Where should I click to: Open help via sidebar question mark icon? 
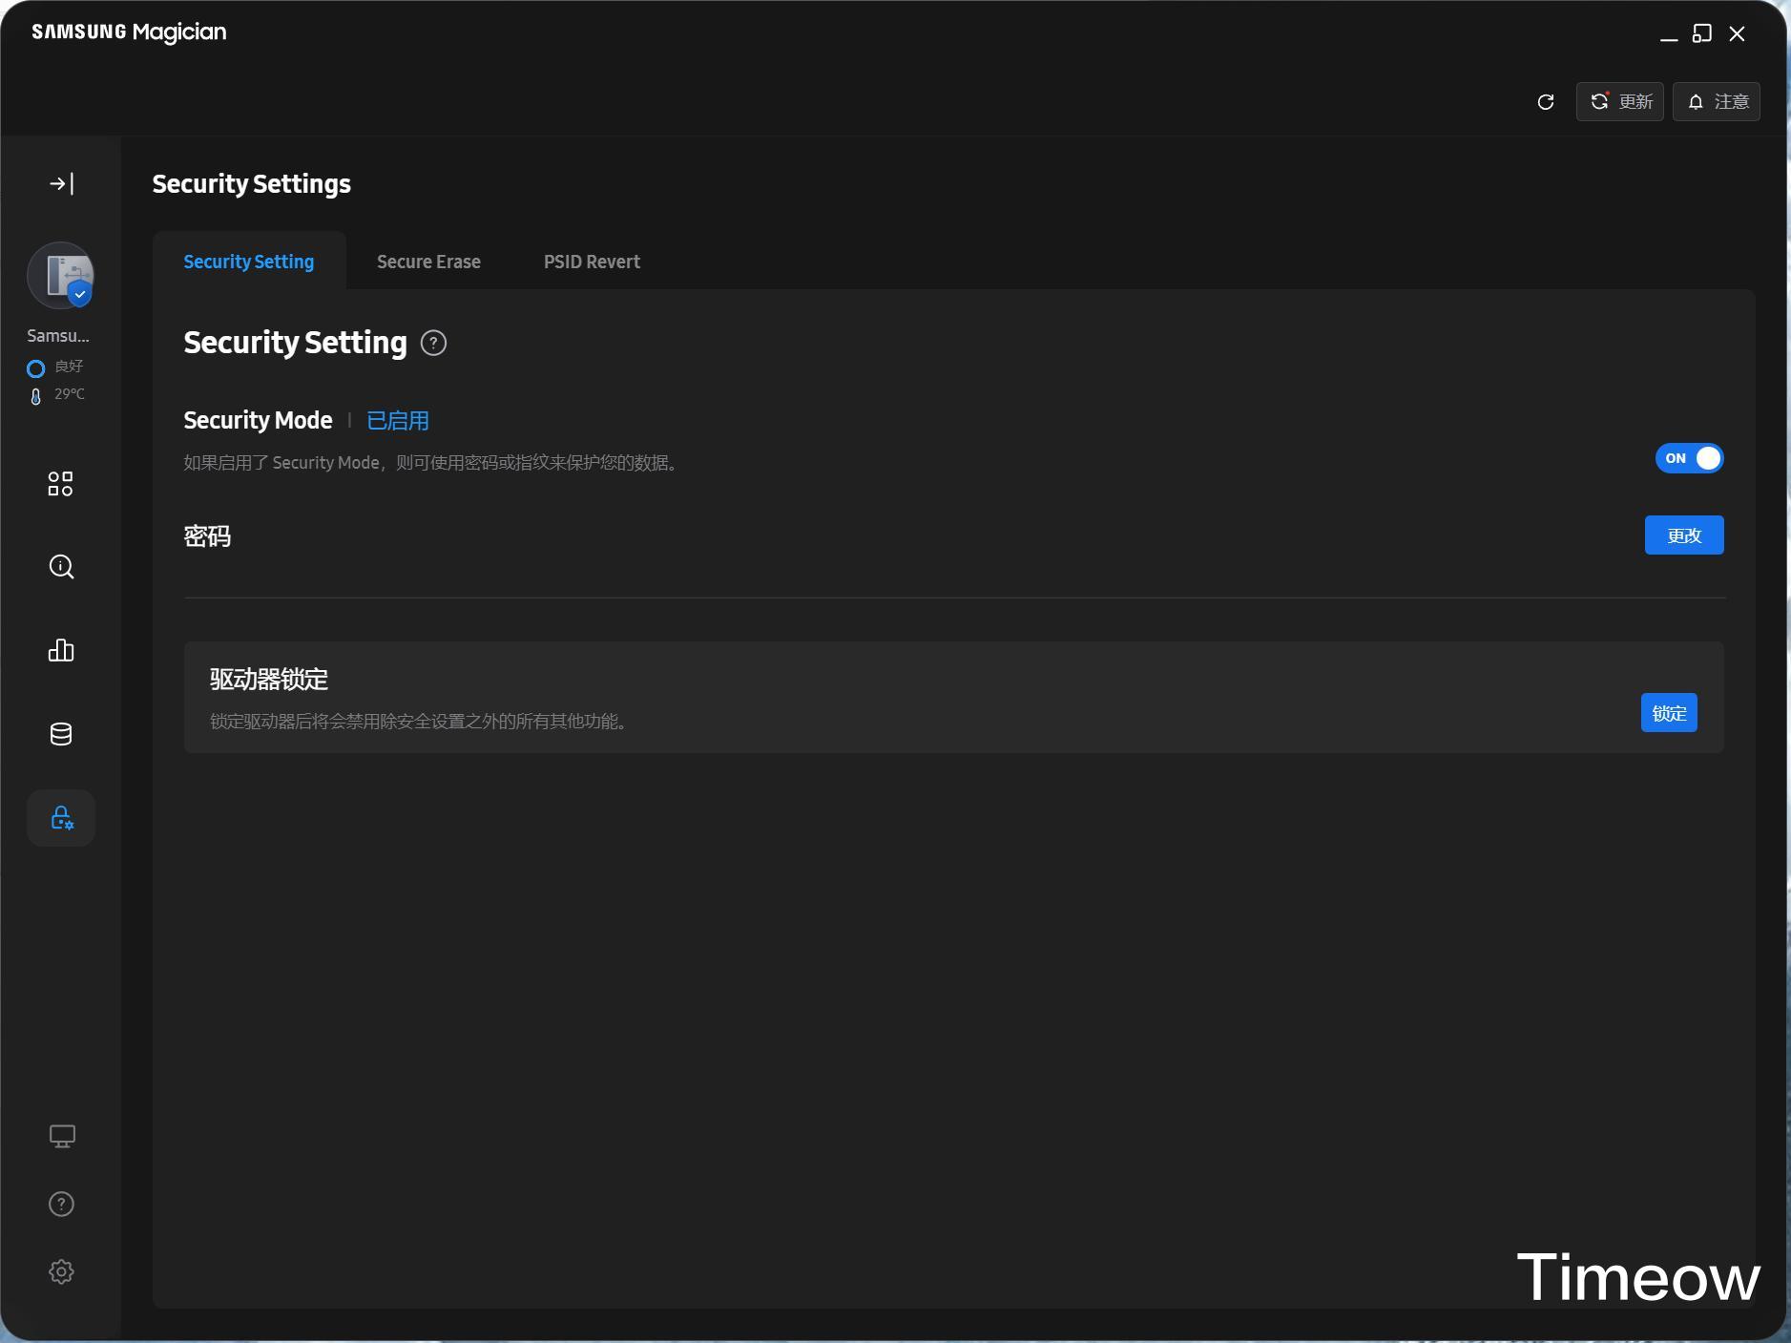tap(61, 1205)
